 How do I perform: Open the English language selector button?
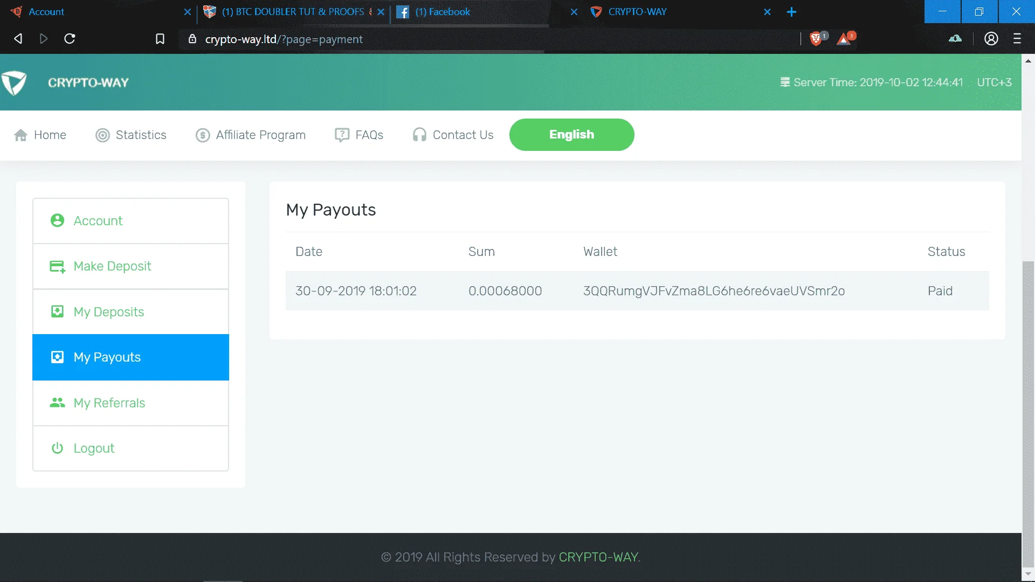click(571, 135)
